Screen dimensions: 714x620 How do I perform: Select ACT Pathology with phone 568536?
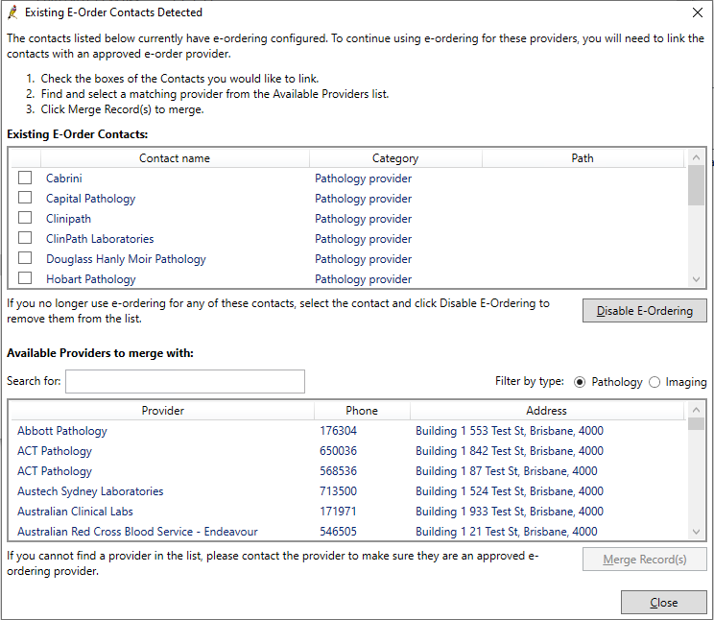(x=348, y=470)
